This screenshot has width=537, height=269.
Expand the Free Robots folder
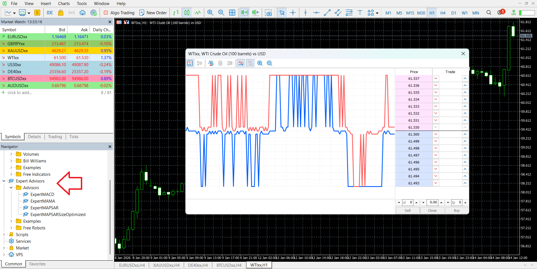pyautogui.click(x=11, y=228)
